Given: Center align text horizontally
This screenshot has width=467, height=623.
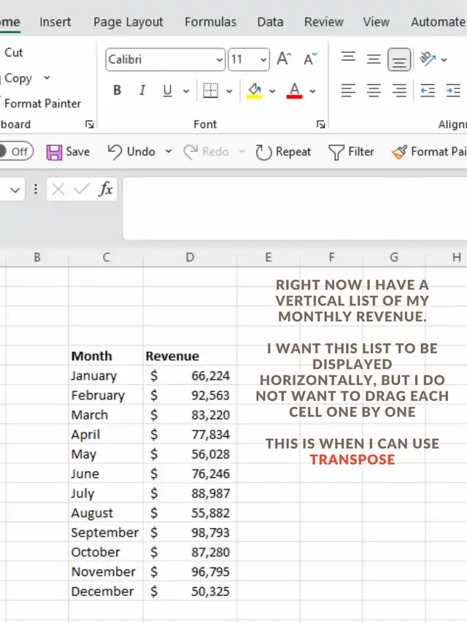Looking at the screenshot, I should pos(374,91).
